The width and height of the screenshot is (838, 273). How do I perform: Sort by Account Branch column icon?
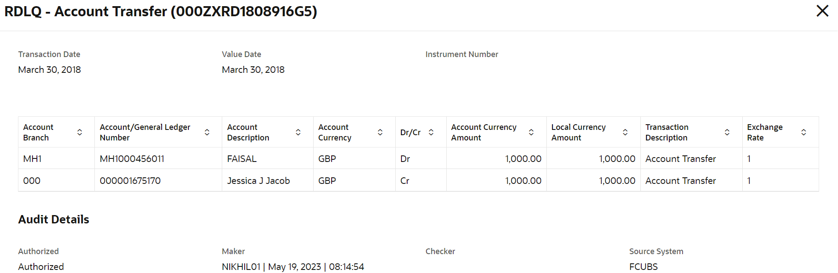pyautogui.click(x=79, y=132)
